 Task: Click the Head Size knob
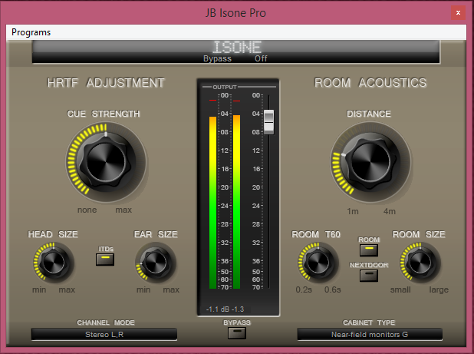tap(54, 263)
